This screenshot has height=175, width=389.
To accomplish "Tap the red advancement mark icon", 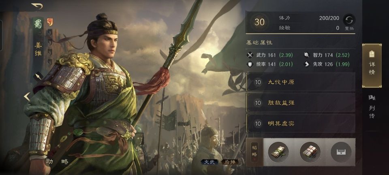I will (50, 22).
